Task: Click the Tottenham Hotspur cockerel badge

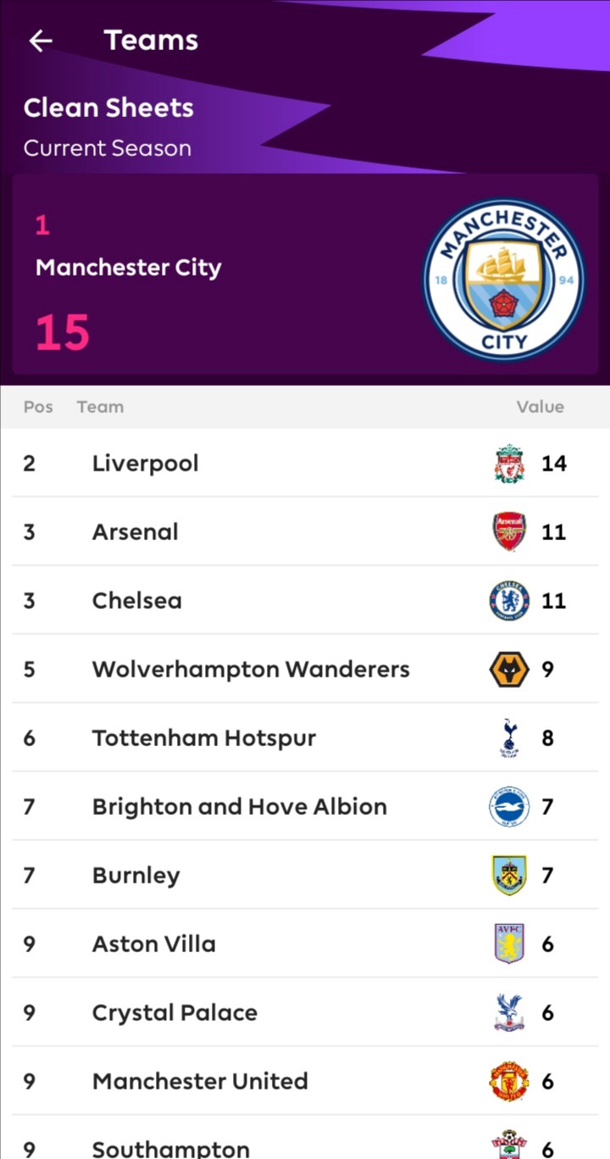Action: (x=509, y=738)
